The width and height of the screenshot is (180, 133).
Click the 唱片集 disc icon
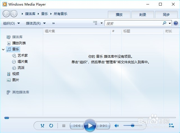tap(14, 62)
